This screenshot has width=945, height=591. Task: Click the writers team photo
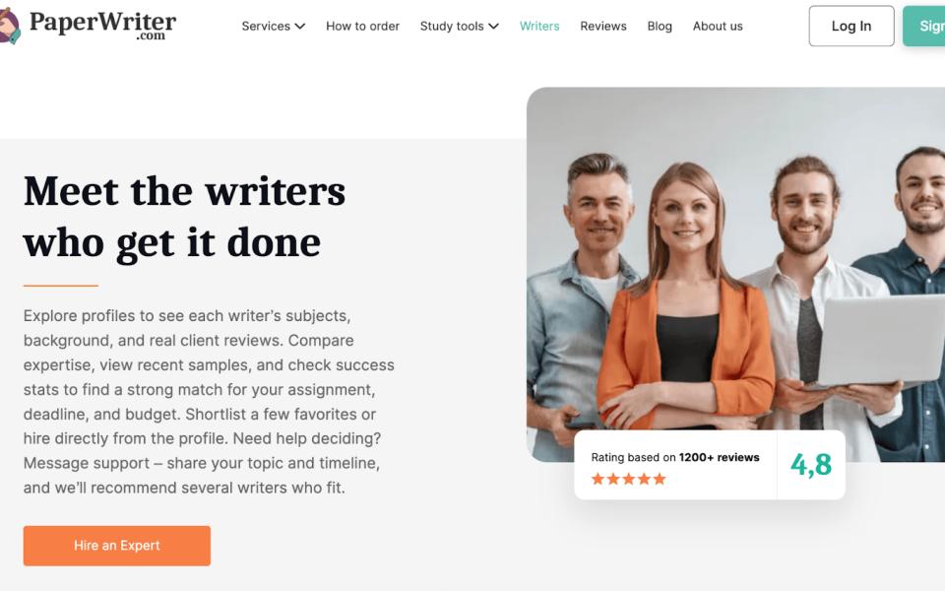[736, 275]
